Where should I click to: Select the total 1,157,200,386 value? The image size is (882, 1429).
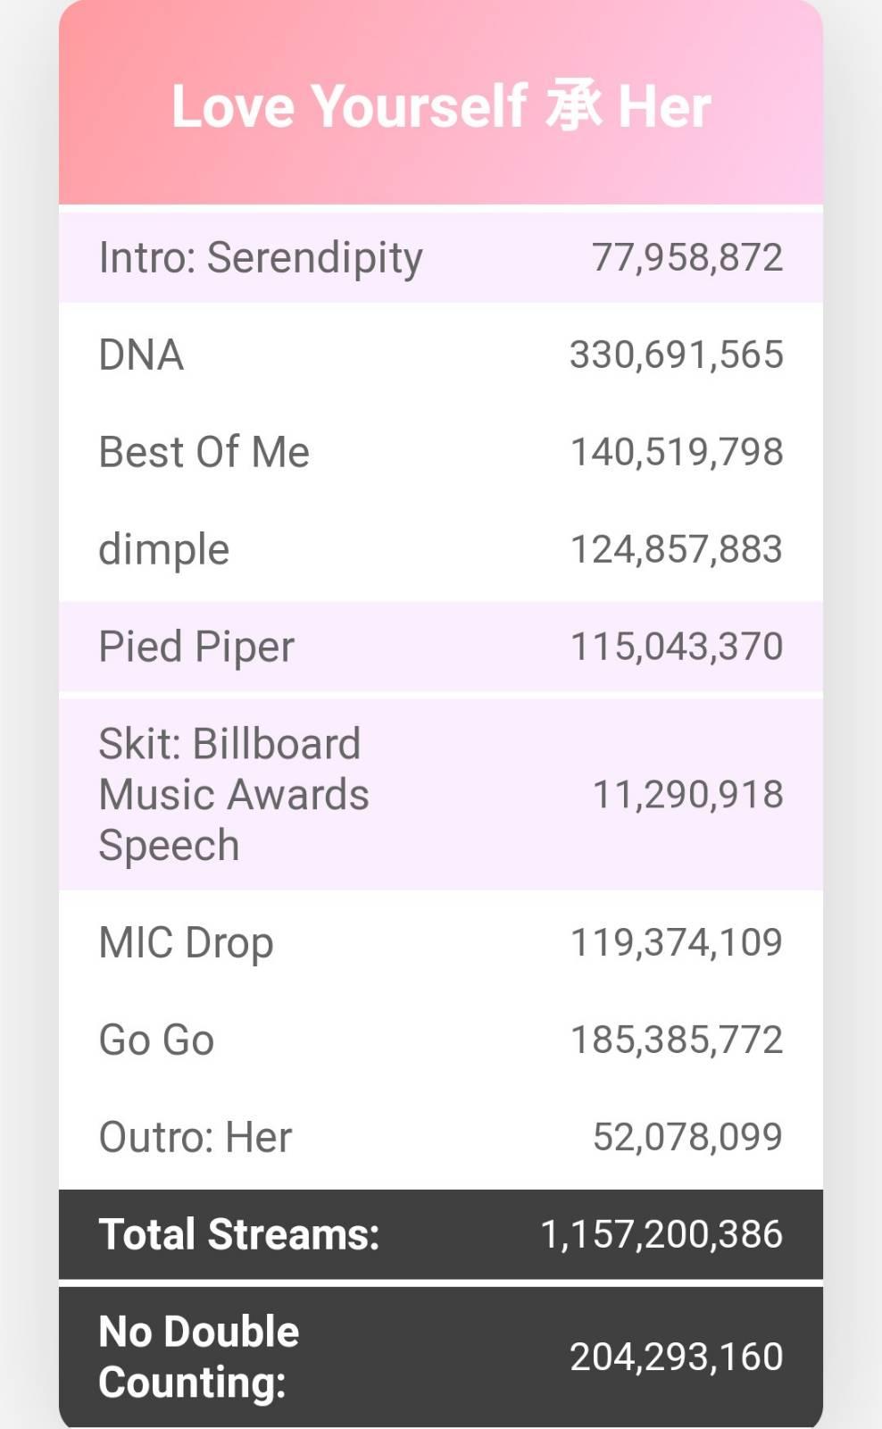[661, 1234]
